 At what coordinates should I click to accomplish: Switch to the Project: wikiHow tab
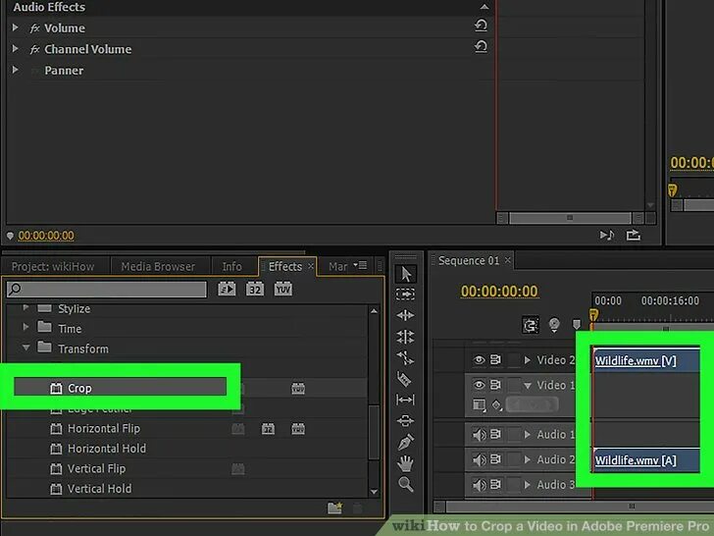click(53, 267)
